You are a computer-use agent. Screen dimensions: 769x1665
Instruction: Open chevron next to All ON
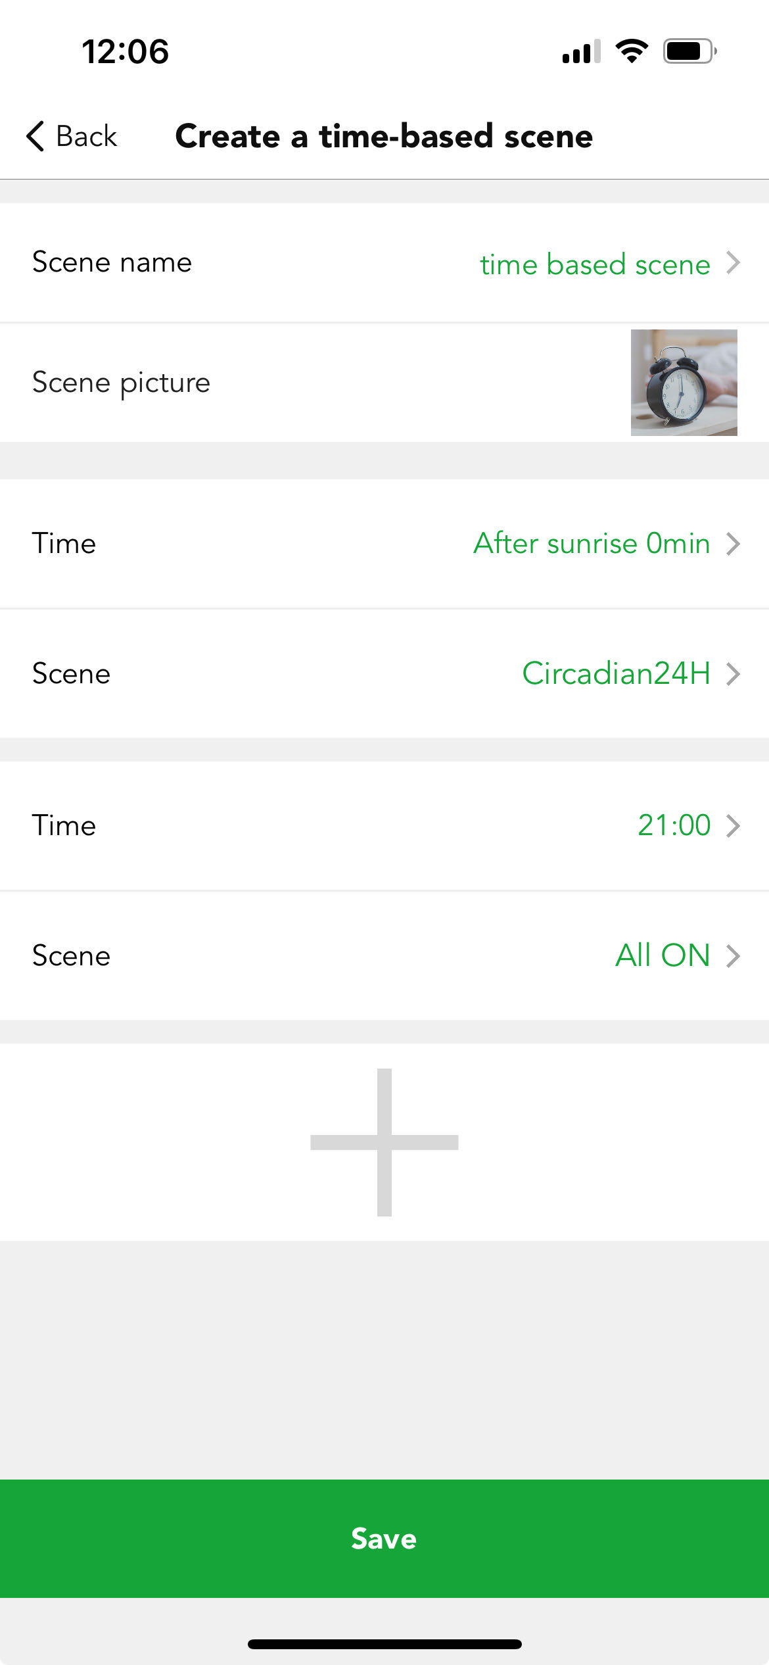tap(734, 955)
